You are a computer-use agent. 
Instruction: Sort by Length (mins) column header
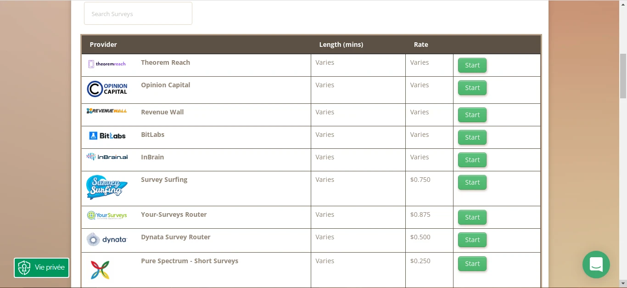pos(341,45)
